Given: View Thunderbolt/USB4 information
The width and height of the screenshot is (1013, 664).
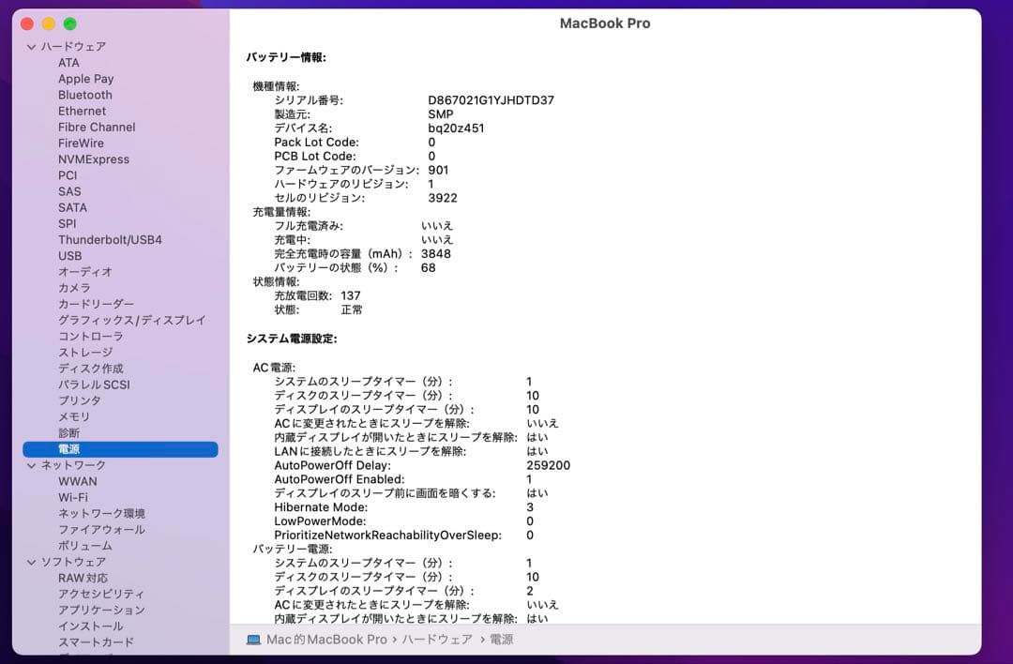Looking at the screenshot, I should pos(112,239).
